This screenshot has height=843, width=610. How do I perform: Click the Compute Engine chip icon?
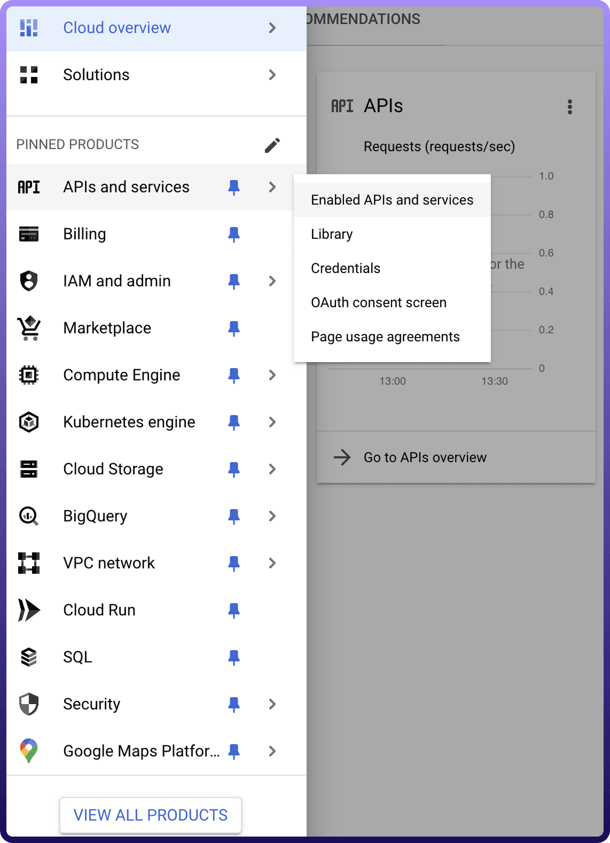[x=29, y=375]
